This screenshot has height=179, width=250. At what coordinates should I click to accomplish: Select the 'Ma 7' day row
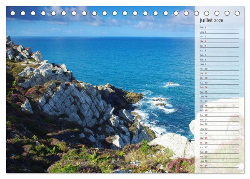(x=220, y=55)
